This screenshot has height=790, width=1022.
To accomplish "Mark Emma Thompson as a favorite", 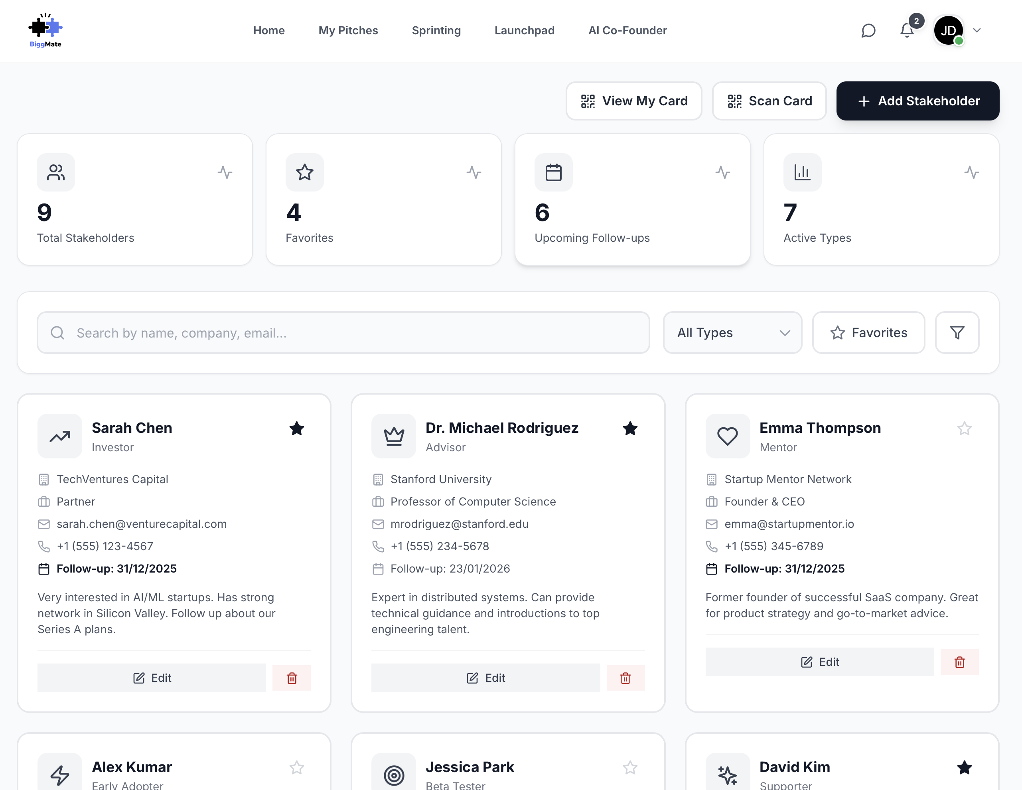I will [x=964, y=428].
